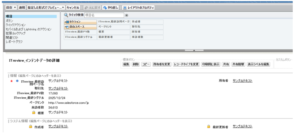Click the 所有者を変更 button

click(x=162, y=64)
